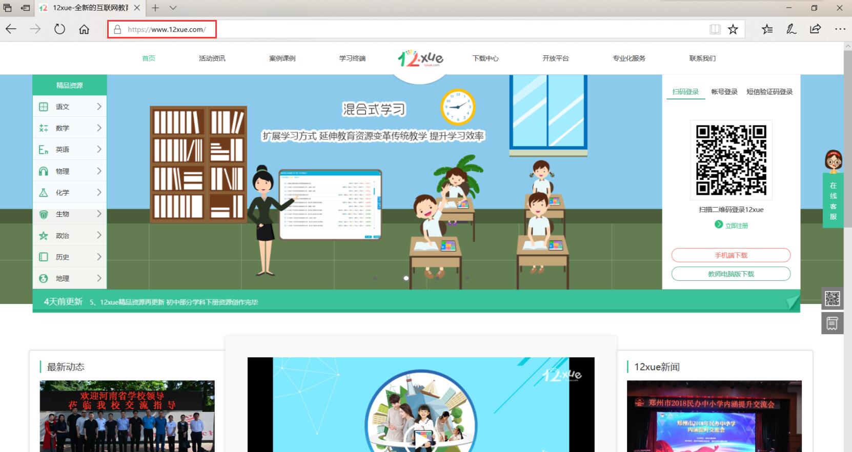Open the browser Settings and more ellipsis
The height and width of the screenshot is (452, 852).
pyautogui.click(x=840, y=29)
